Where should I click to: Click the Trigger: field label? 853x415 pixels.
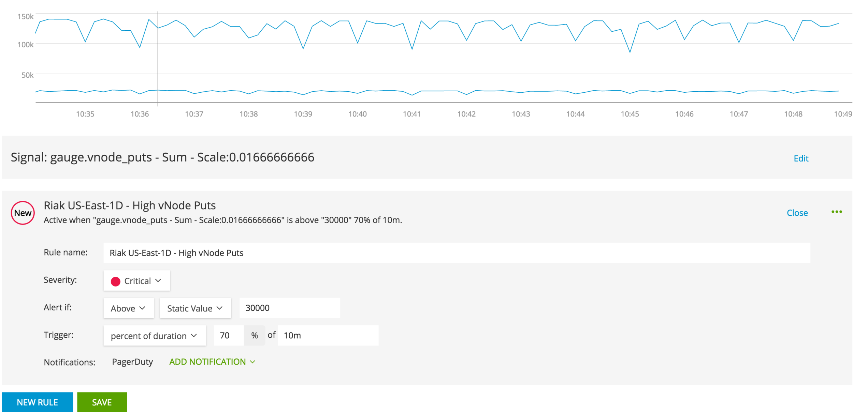(58, 335)
